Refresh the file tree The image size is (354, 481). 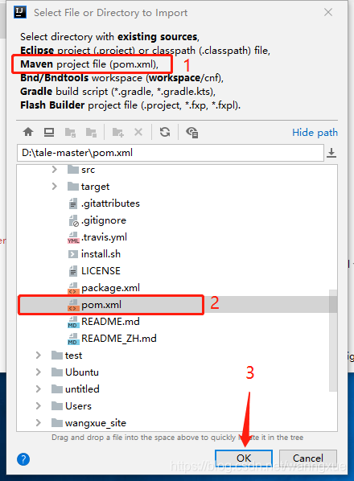click(x=165, y=132)
